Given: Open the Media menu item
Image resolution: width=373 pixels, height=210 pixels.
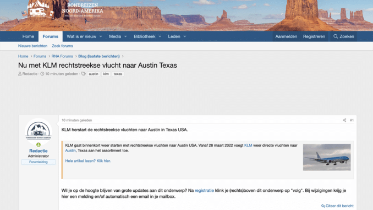Looking at the screenshot, I should (x=115, y=36).
